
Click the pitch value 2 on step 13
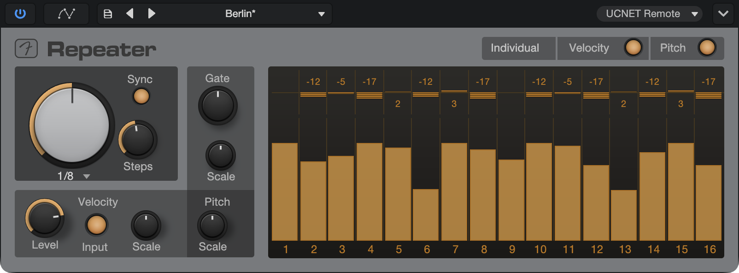623,104
